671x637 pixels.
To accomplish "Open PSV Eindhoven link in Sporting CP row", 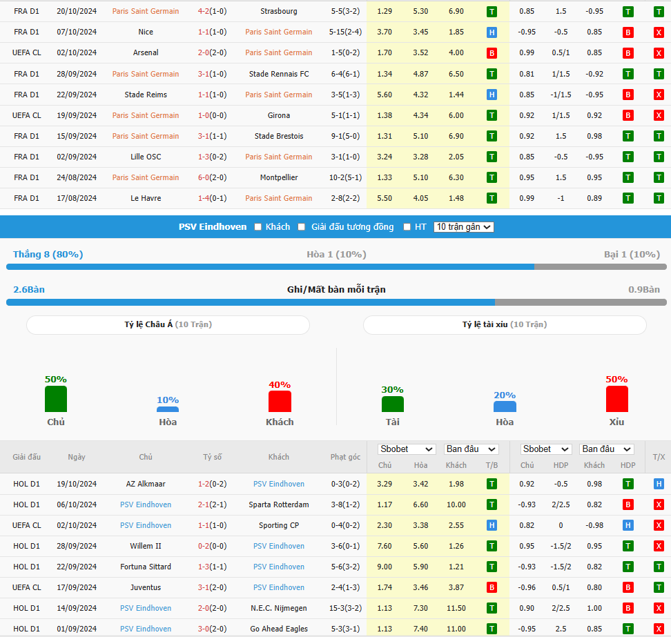I will coord(146,525).
